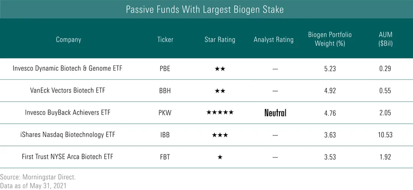This screenshot has width=413, height=190.
Task: Click First Trust NYSE Arca Biotech ETF
Action: (x=67, y=156)
